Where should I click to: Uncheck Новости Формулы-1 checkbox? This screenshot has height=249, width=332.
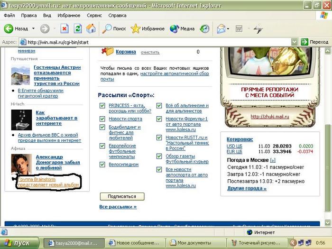[159, 119]
